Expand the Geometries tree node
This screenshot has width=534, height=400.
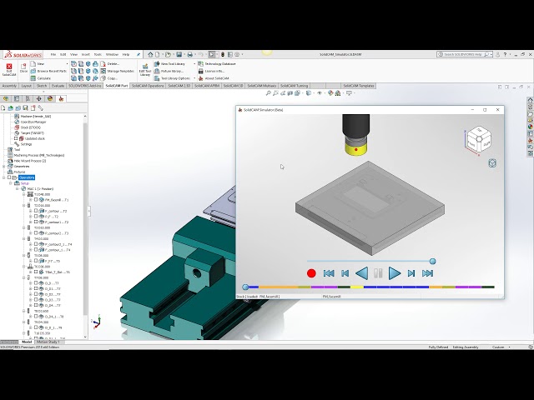pos(3,167)
